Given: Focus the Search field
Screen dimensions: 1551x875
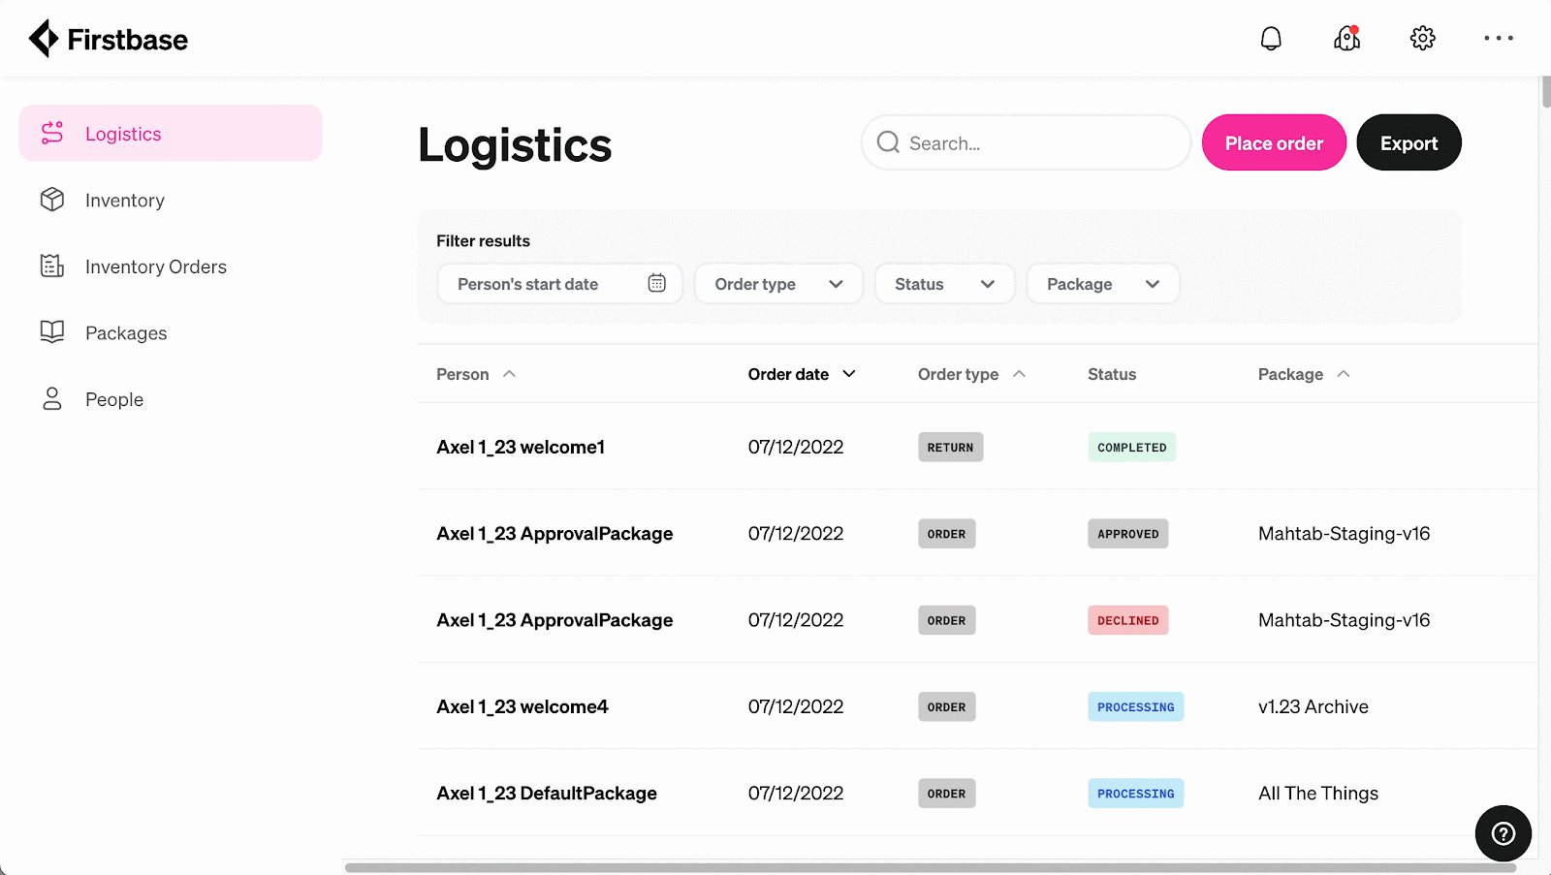Looking at the screenshot, I should tap(1026, 142).
